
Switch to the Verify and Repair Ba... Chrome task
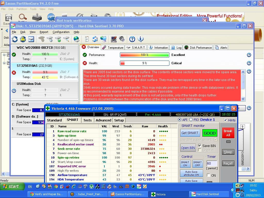tap(47, 194)
